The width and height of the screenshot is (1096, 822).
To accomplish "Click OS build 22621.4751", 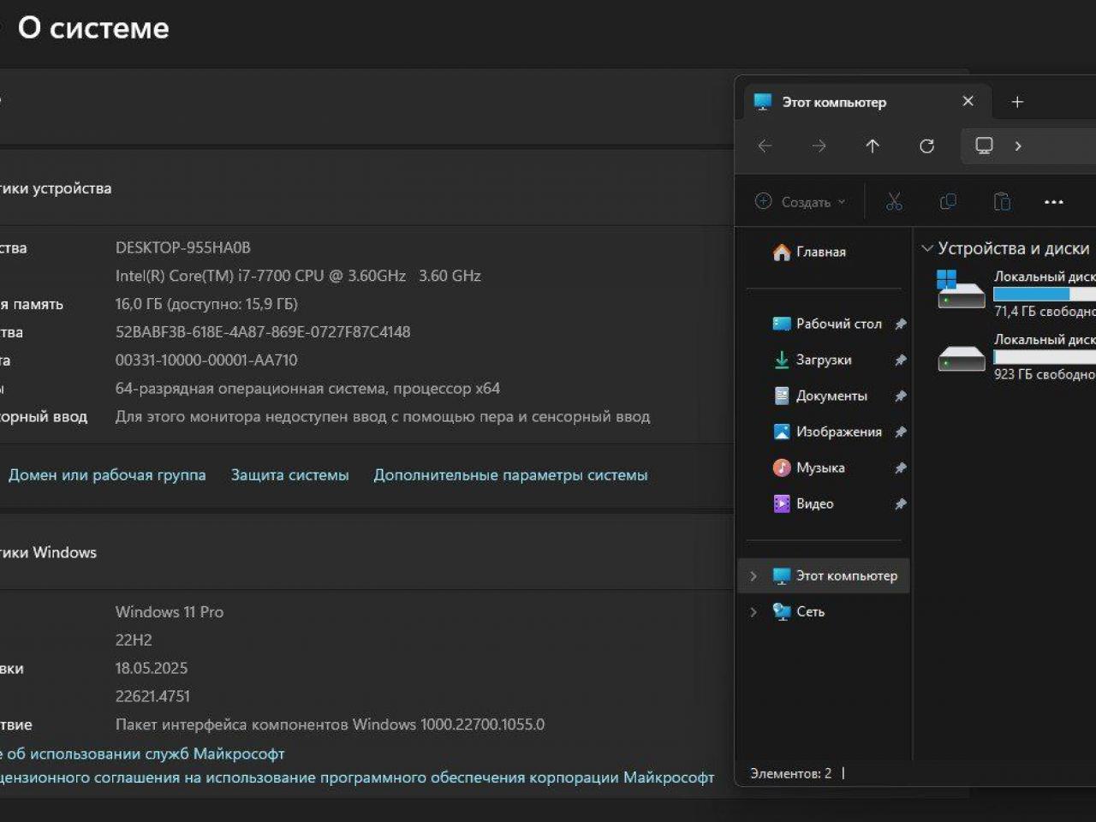I will coord(152,696).
